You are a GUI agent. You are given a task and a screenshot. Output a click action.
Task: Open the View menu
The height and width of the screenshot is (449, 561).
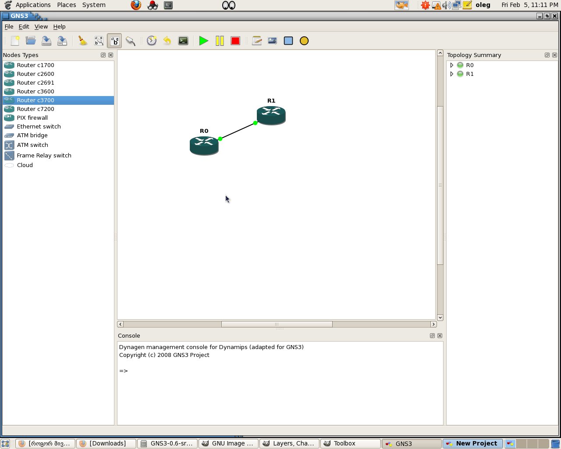pyautogui.click(x=41, y=27)
